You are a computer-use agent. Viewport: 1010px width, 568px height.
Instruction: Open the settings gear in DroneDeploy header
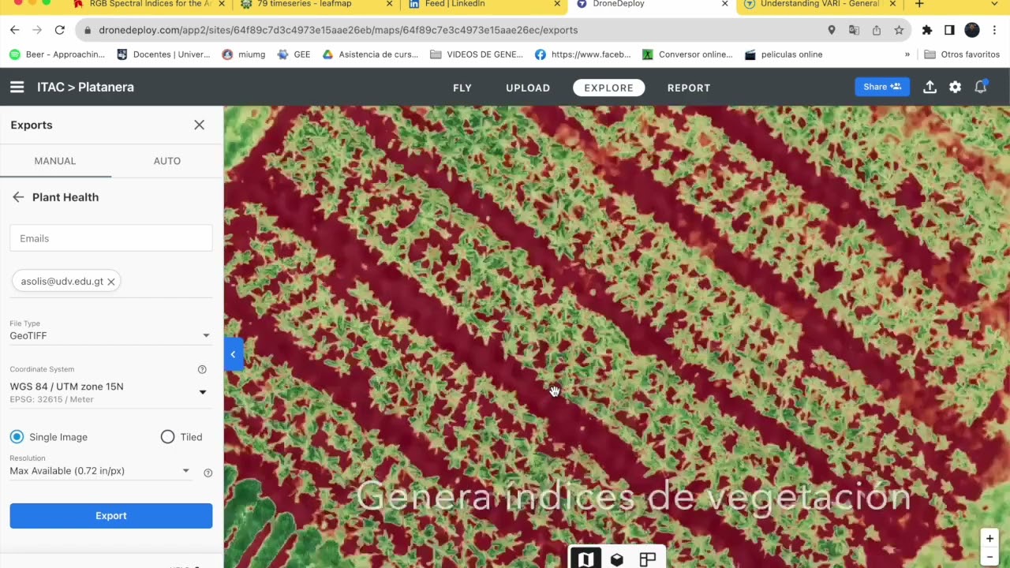point(955,87)
